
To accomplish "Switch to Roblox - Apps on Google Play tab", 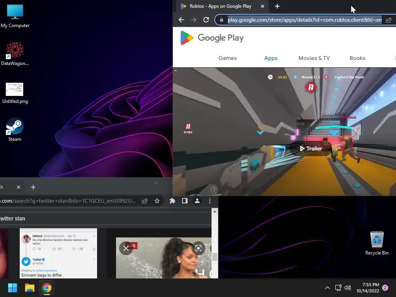I will coord(220,6).
